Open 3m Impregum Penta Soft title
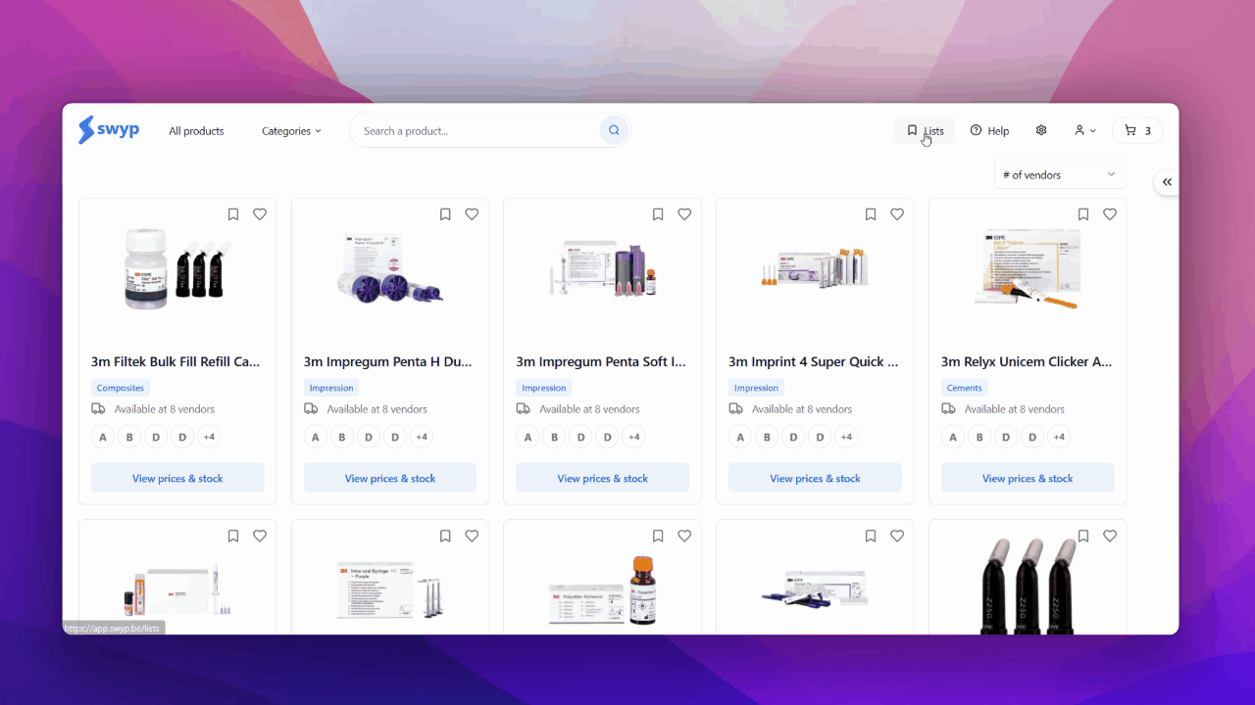Image resolution: width=1255 pixels, height=705 pixels. 601,361
